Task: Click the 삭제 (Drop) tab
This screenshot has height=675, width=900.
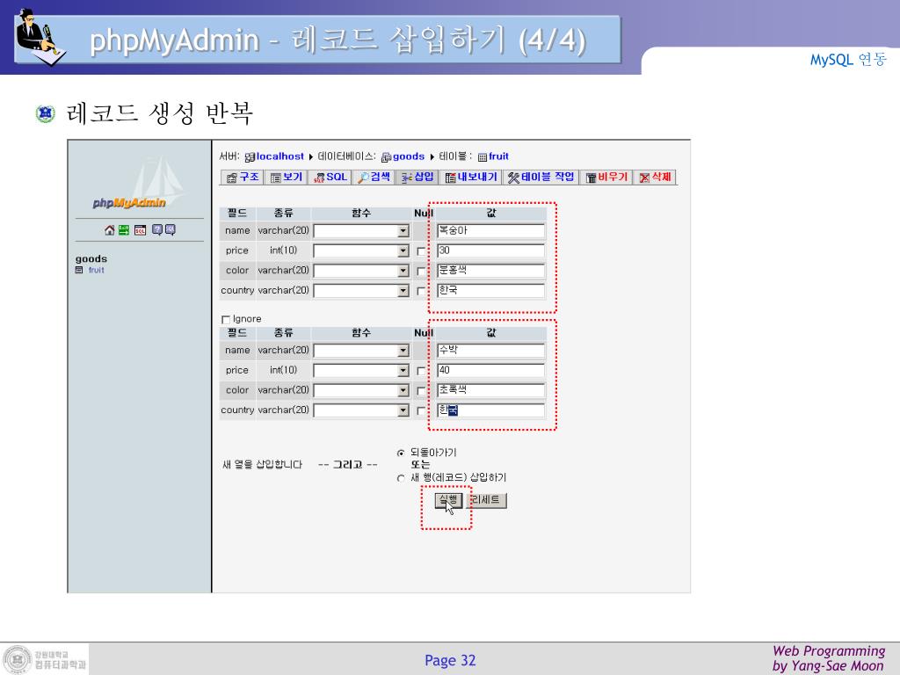Action: [655, 178]
